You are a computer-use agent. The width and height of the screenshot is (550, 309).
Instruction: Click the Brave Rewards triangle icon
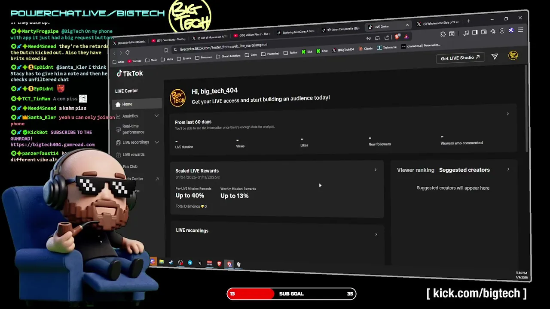click(406, 37)
